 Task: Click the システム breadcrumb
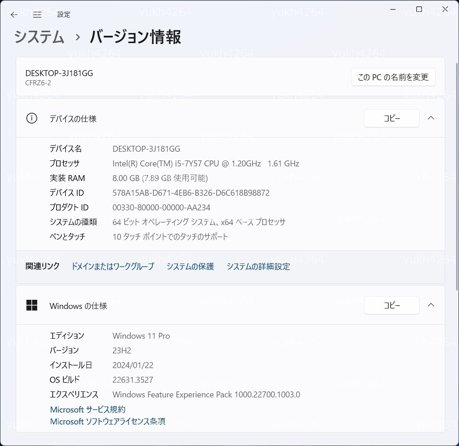click(x=39, y=37)
